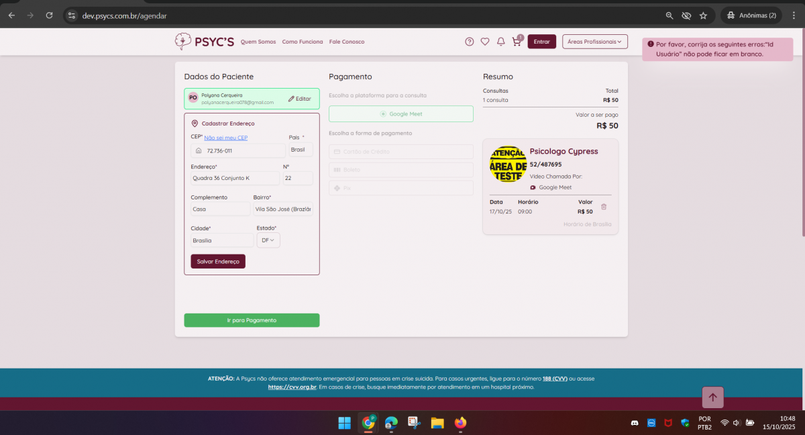Screen dimensions: 805x435
Task: Click the scroll-to-top arrow button
Action: click(712, 397)
